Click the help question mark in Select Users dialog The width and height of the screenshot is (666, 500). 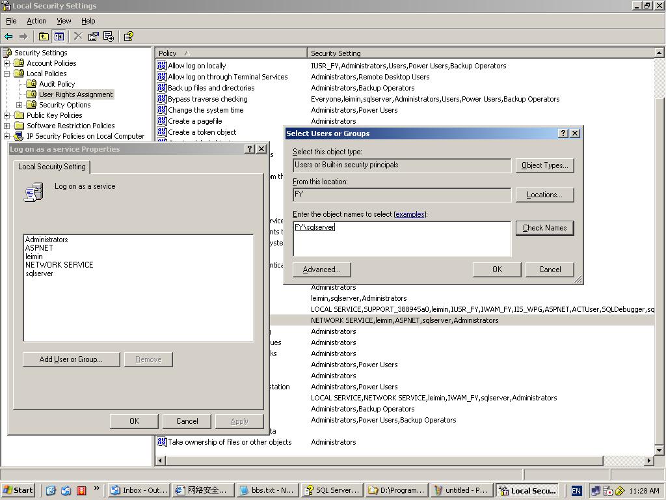[x=563, y=133]
